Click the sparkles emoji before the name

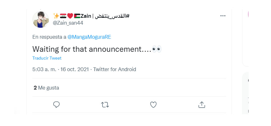[56, 16]
